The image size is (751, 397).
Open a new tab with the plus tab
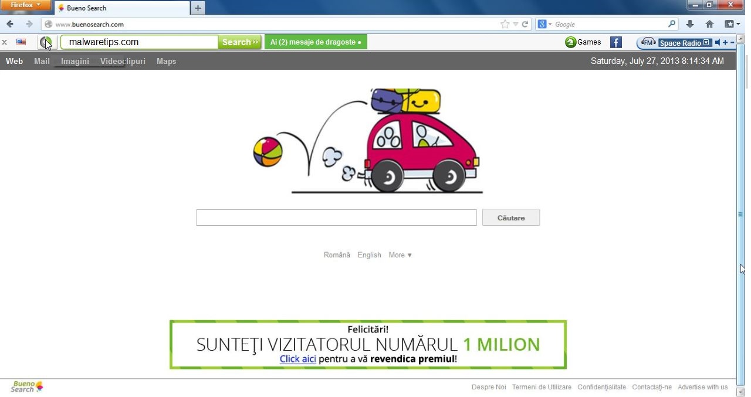[198, 8]
